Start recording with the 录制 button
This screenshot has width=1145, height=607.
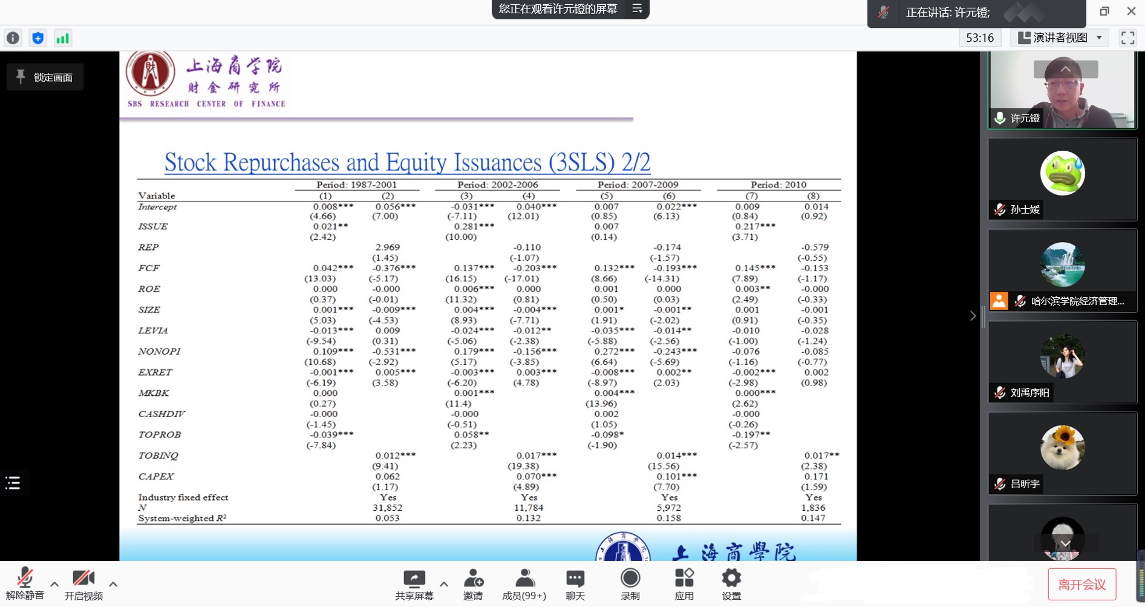(630, 585)
